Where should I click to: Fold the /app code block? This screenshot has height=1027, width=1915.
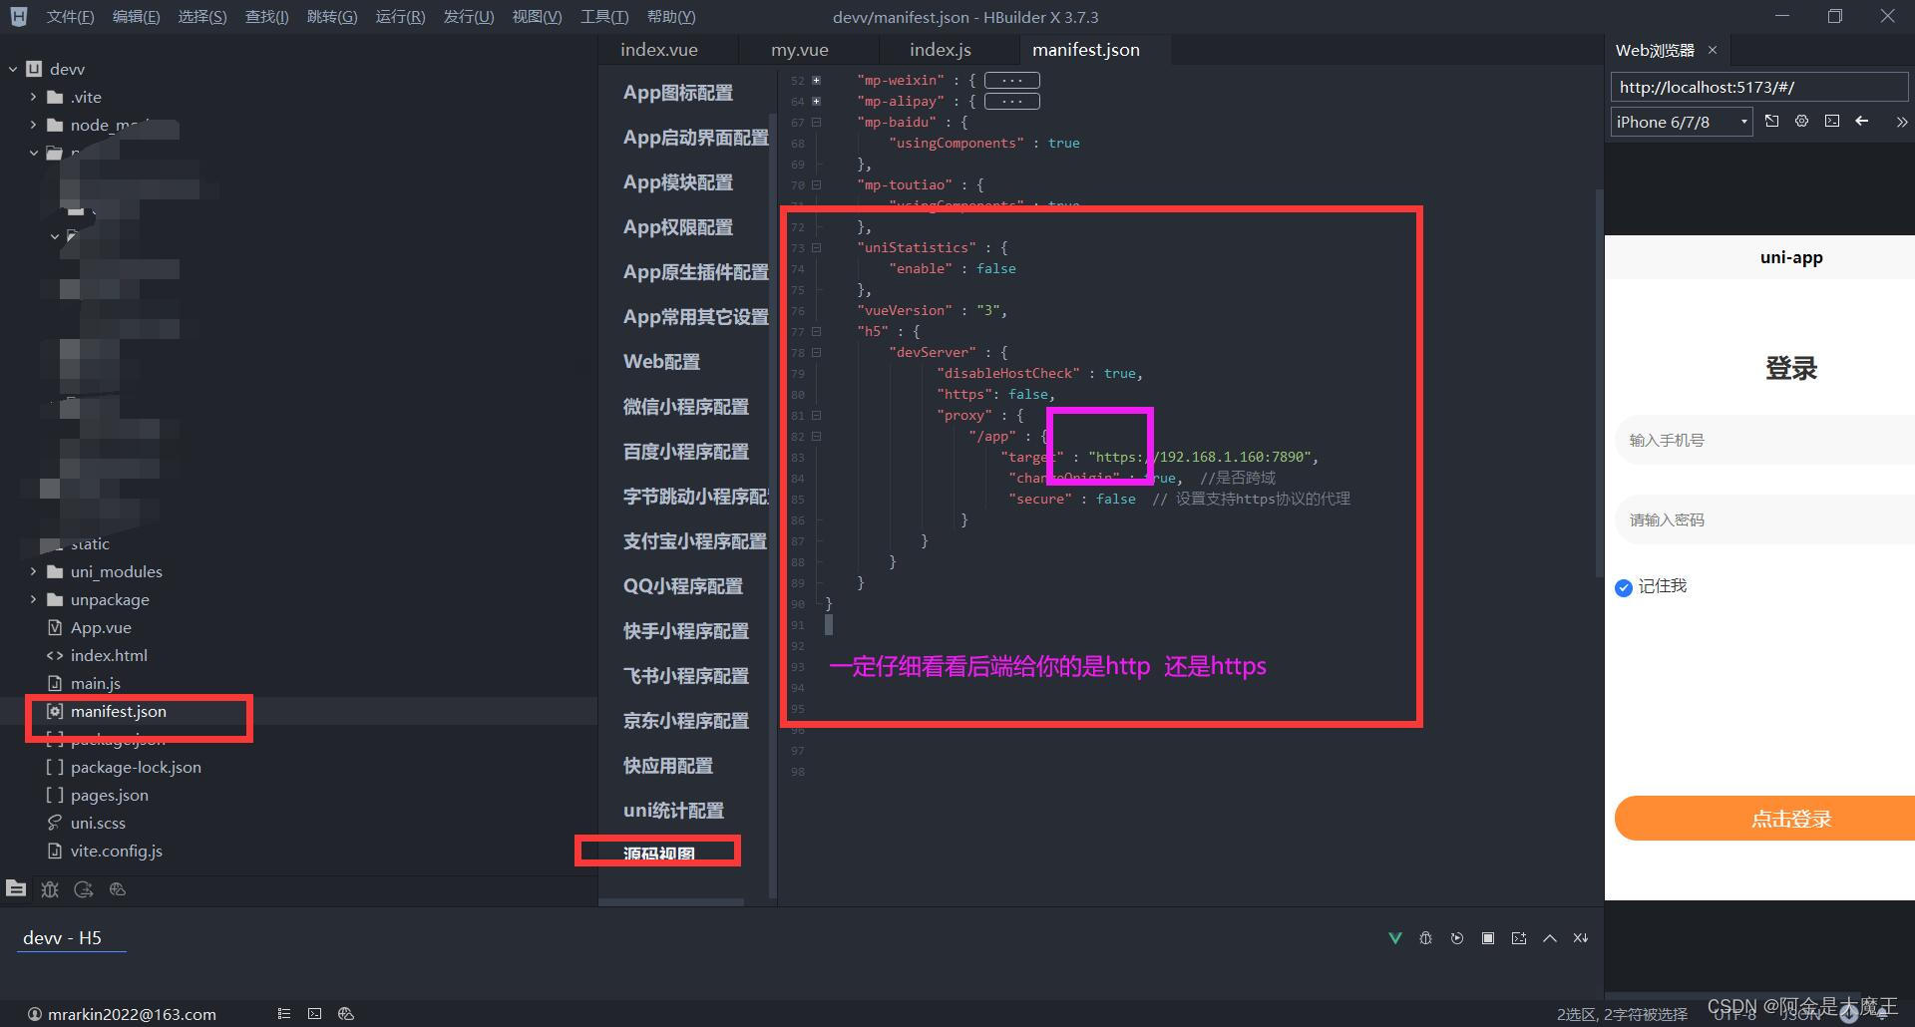816,436
